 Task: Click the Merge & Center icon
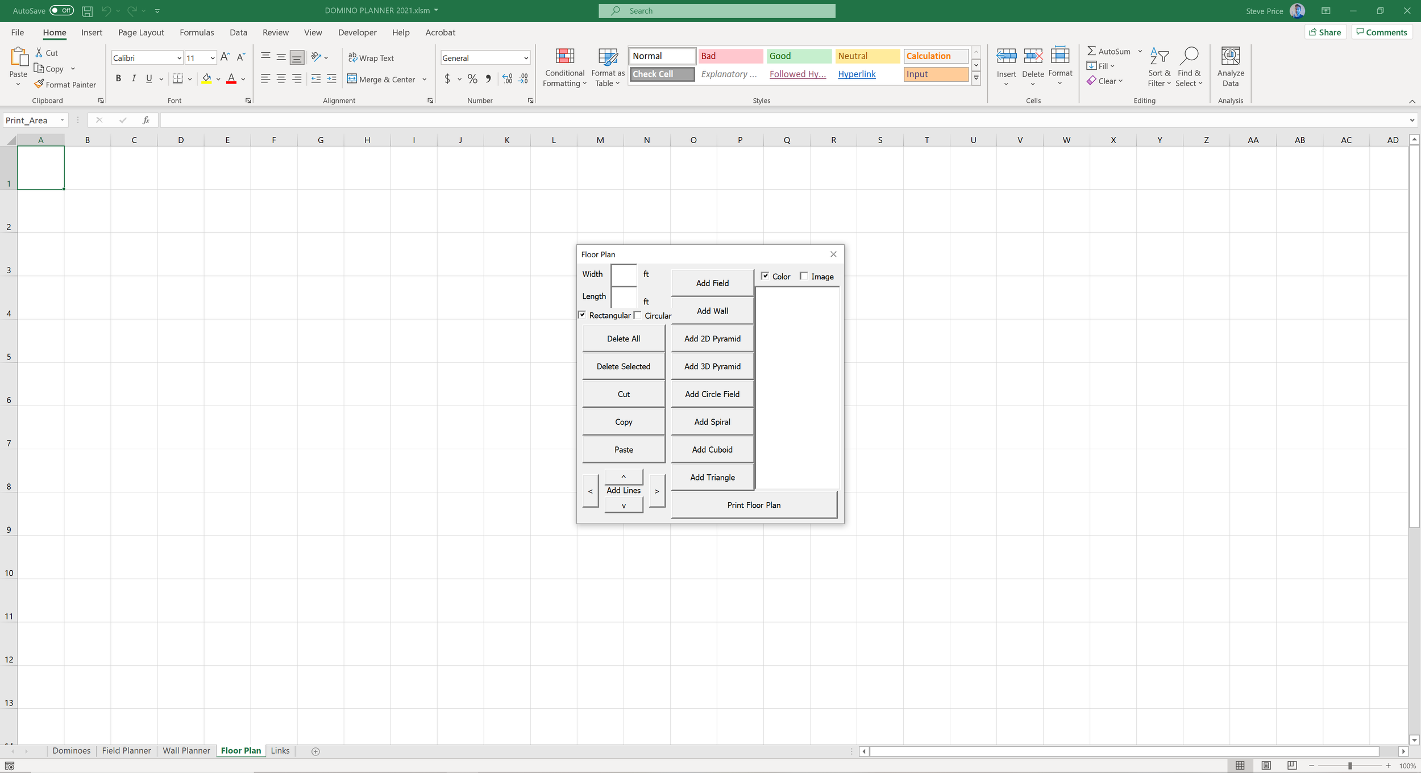pos(352,79)
